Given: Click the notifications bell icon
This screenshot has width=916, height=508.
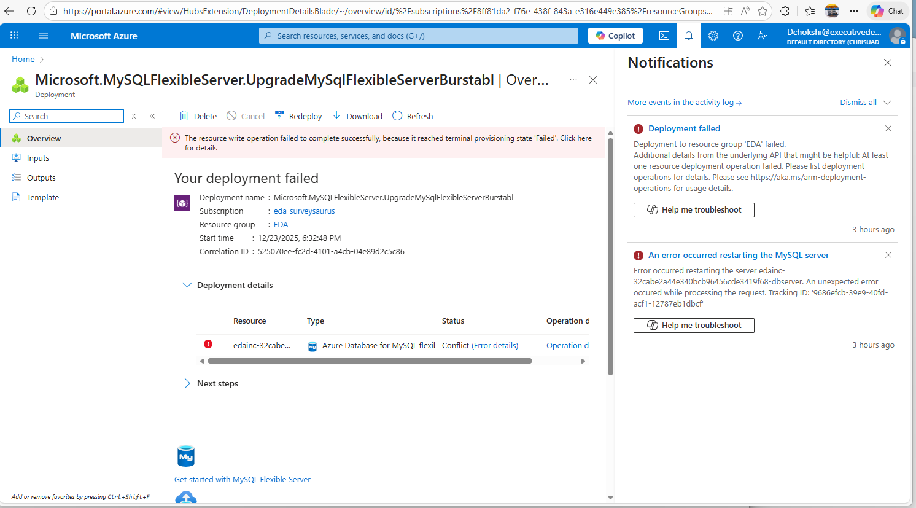Looking at the screenshot, I should 689,36.
